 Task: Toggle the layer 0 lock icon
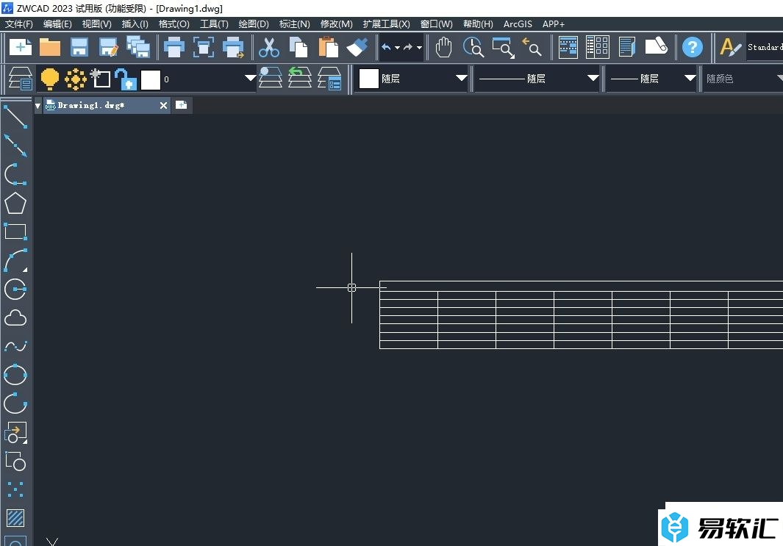tap(126, 79)
